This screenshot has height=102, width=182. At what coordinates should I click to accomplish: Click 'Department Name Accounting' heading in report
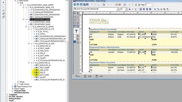click(x=103, y=29)
